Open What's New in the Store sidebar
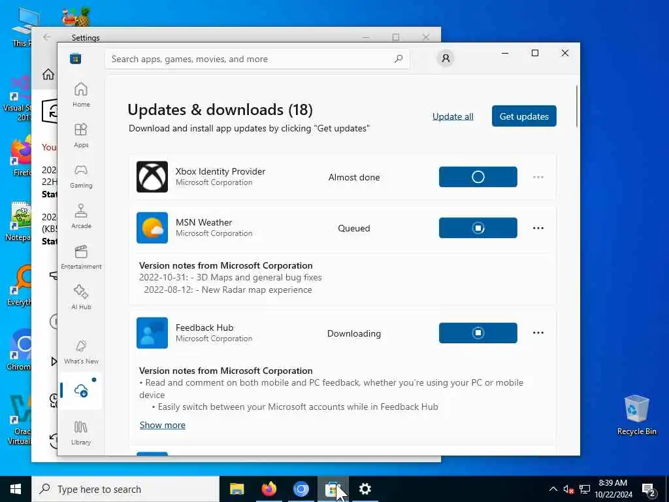This screenshot has width=669, height=502. click(81, 352)
